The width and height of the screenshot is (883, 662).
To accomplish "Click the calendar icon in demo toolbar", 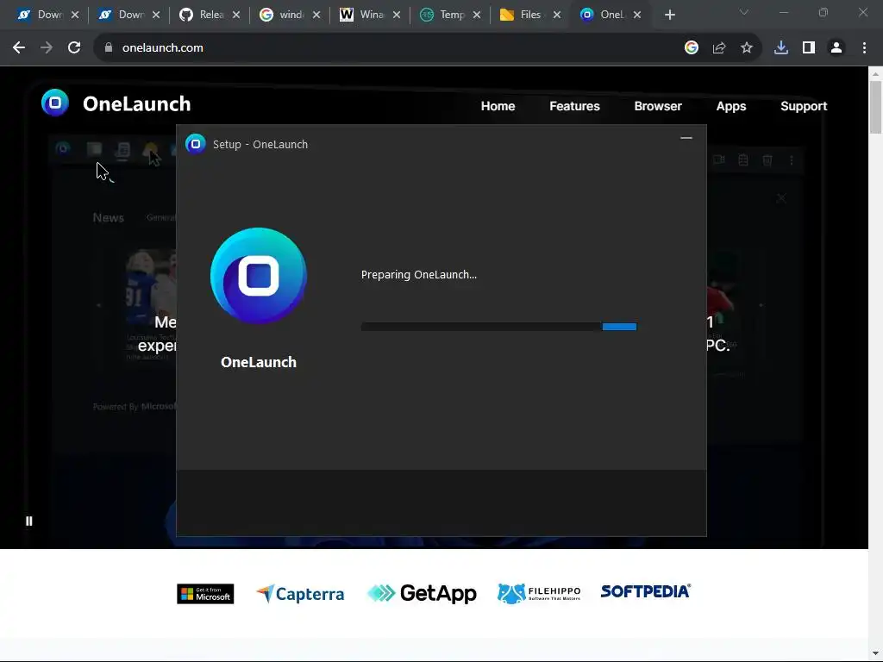I will tap(743, 160).
